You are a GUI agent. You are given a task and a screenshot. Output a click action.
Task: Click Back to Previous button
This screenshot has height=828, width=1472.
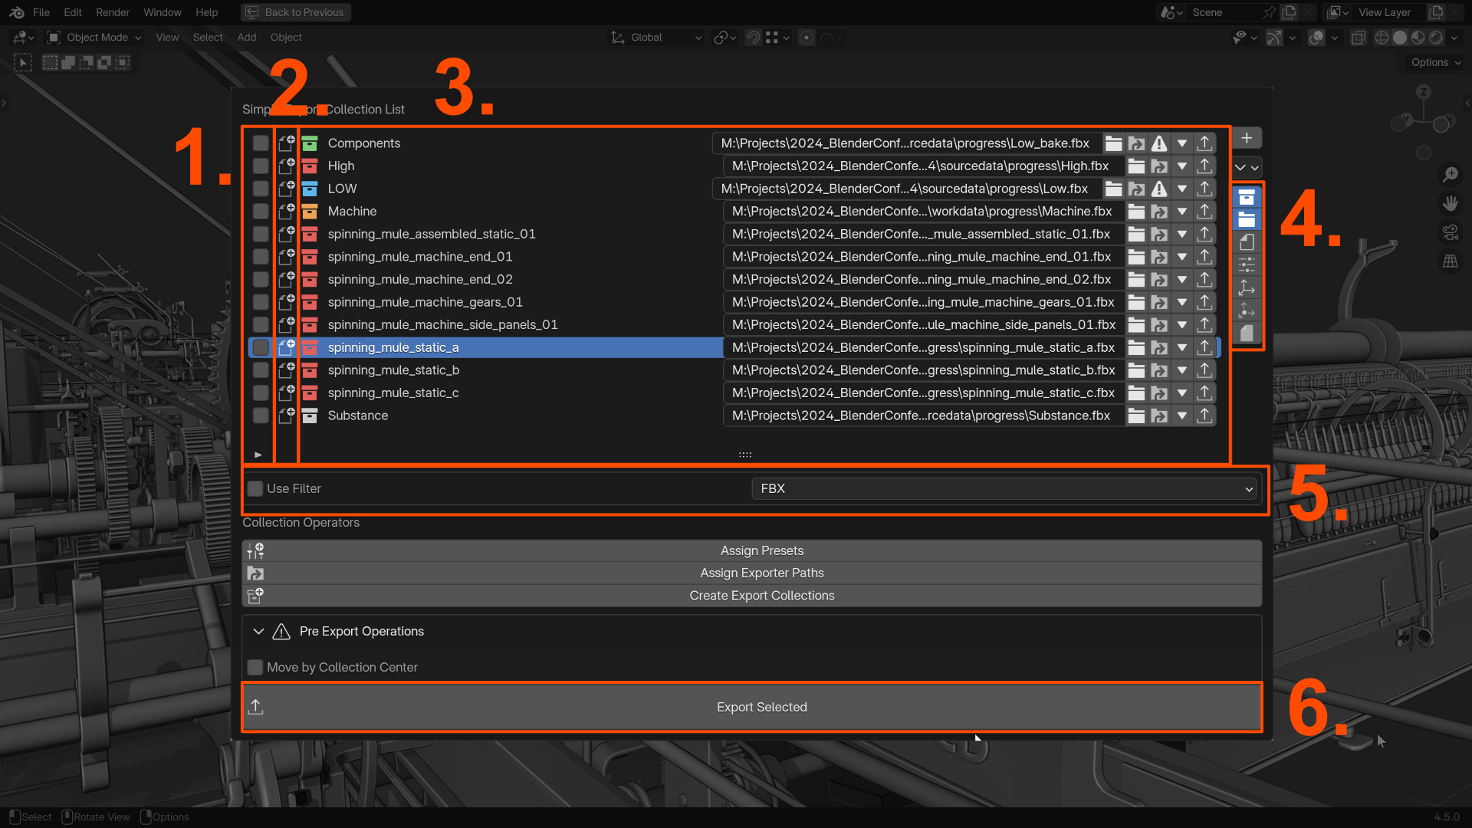(296, 12)
